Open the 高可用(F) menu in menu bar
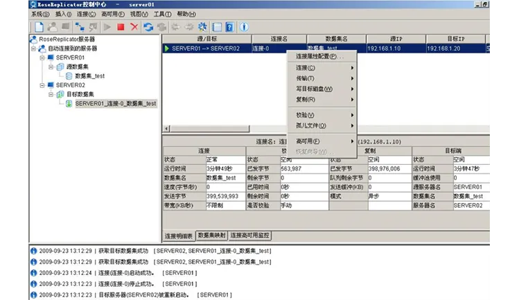519x300 pixels. click(x=113, y=15)
